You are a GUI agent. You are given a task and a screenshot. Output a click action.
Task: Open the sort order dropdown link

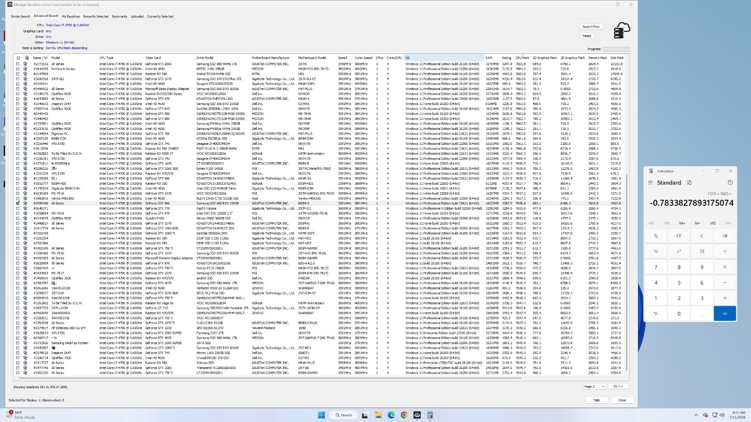point(67,48)
